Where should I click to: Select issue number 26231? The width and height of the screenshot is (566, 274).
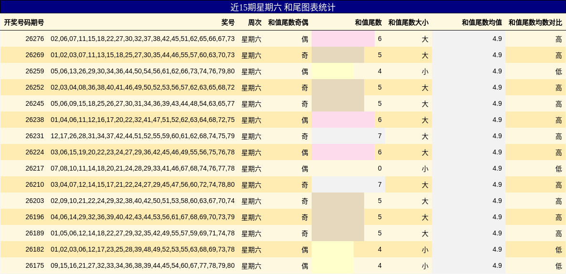35,136
